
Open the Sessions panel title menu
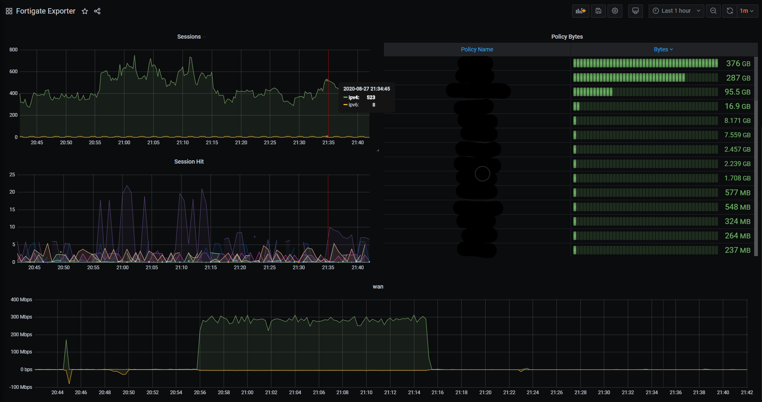[x=189, y=37]
